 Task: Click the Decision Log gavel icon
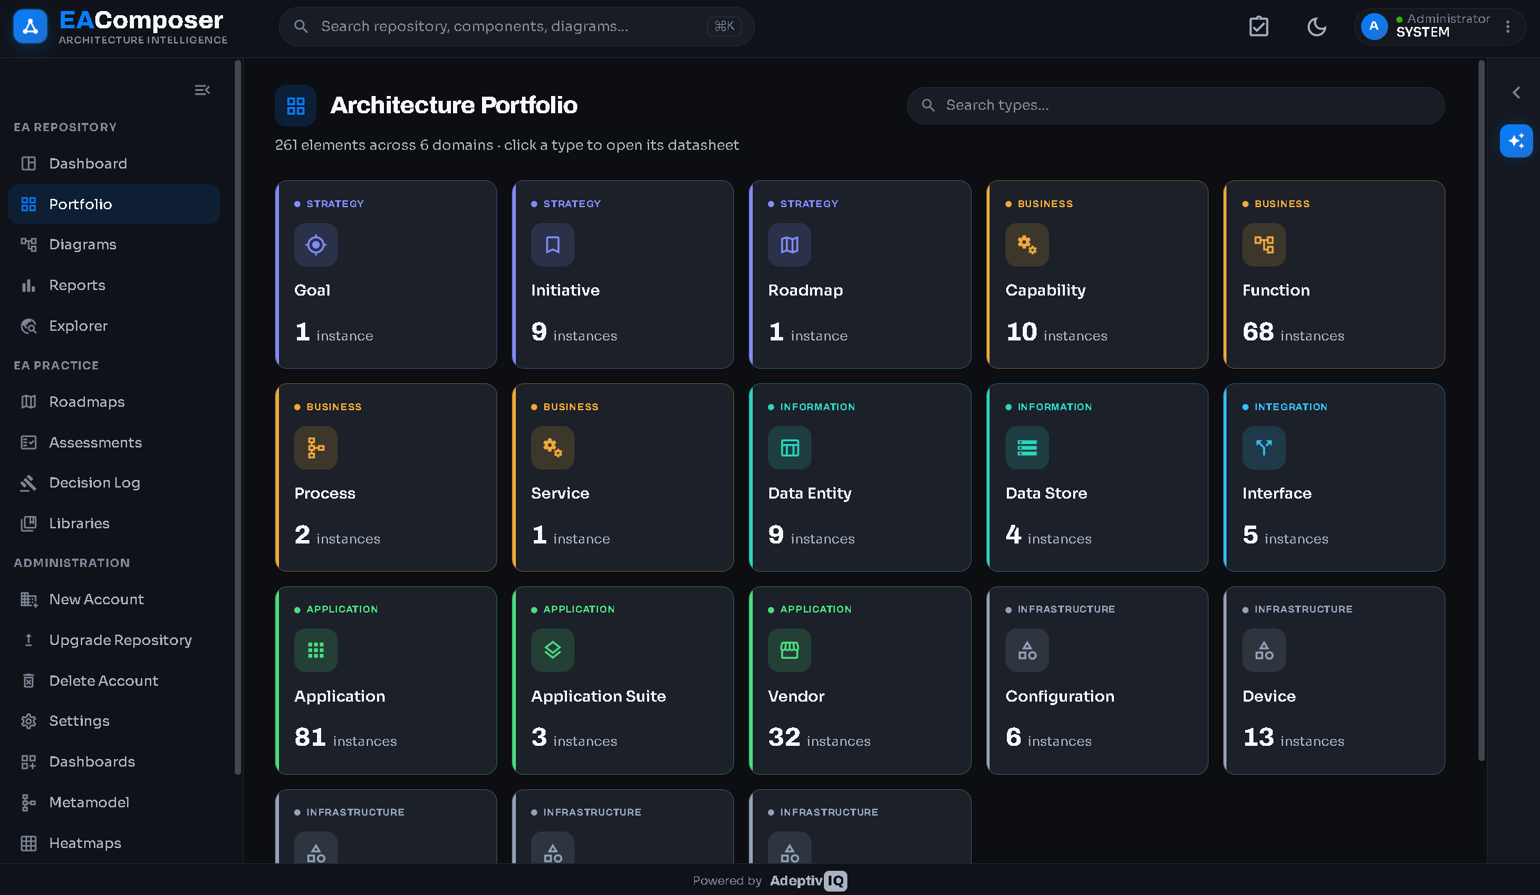click(28, 483)
